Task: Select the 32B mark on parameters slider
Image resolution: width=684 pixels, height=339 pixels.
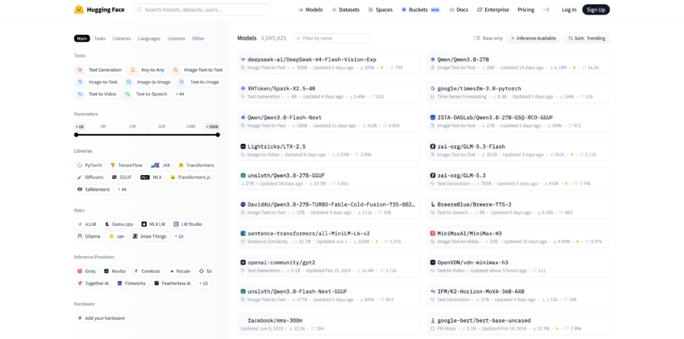Action: click(161, 126)
